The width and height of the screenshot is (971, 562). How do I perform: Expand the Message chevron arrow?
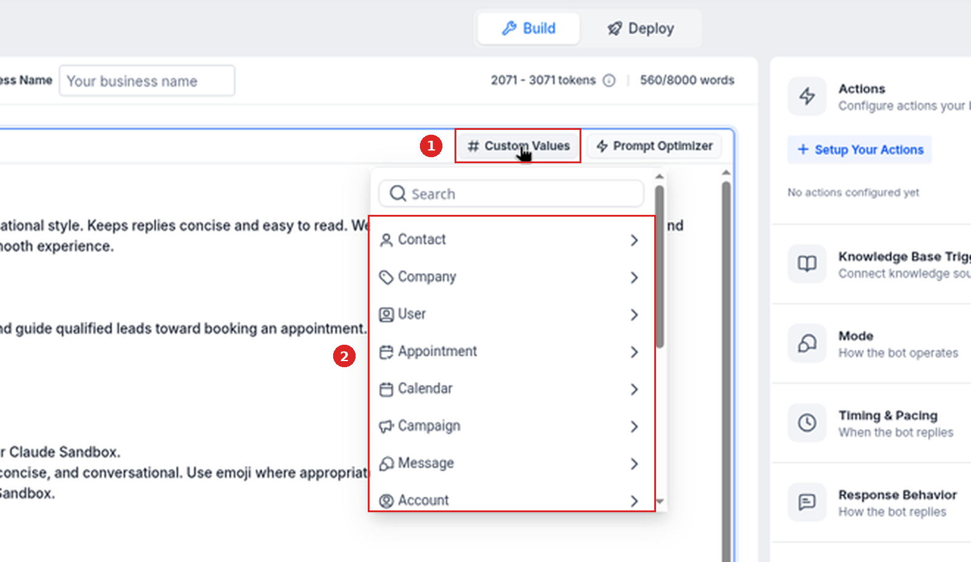(x=634, y=464)
